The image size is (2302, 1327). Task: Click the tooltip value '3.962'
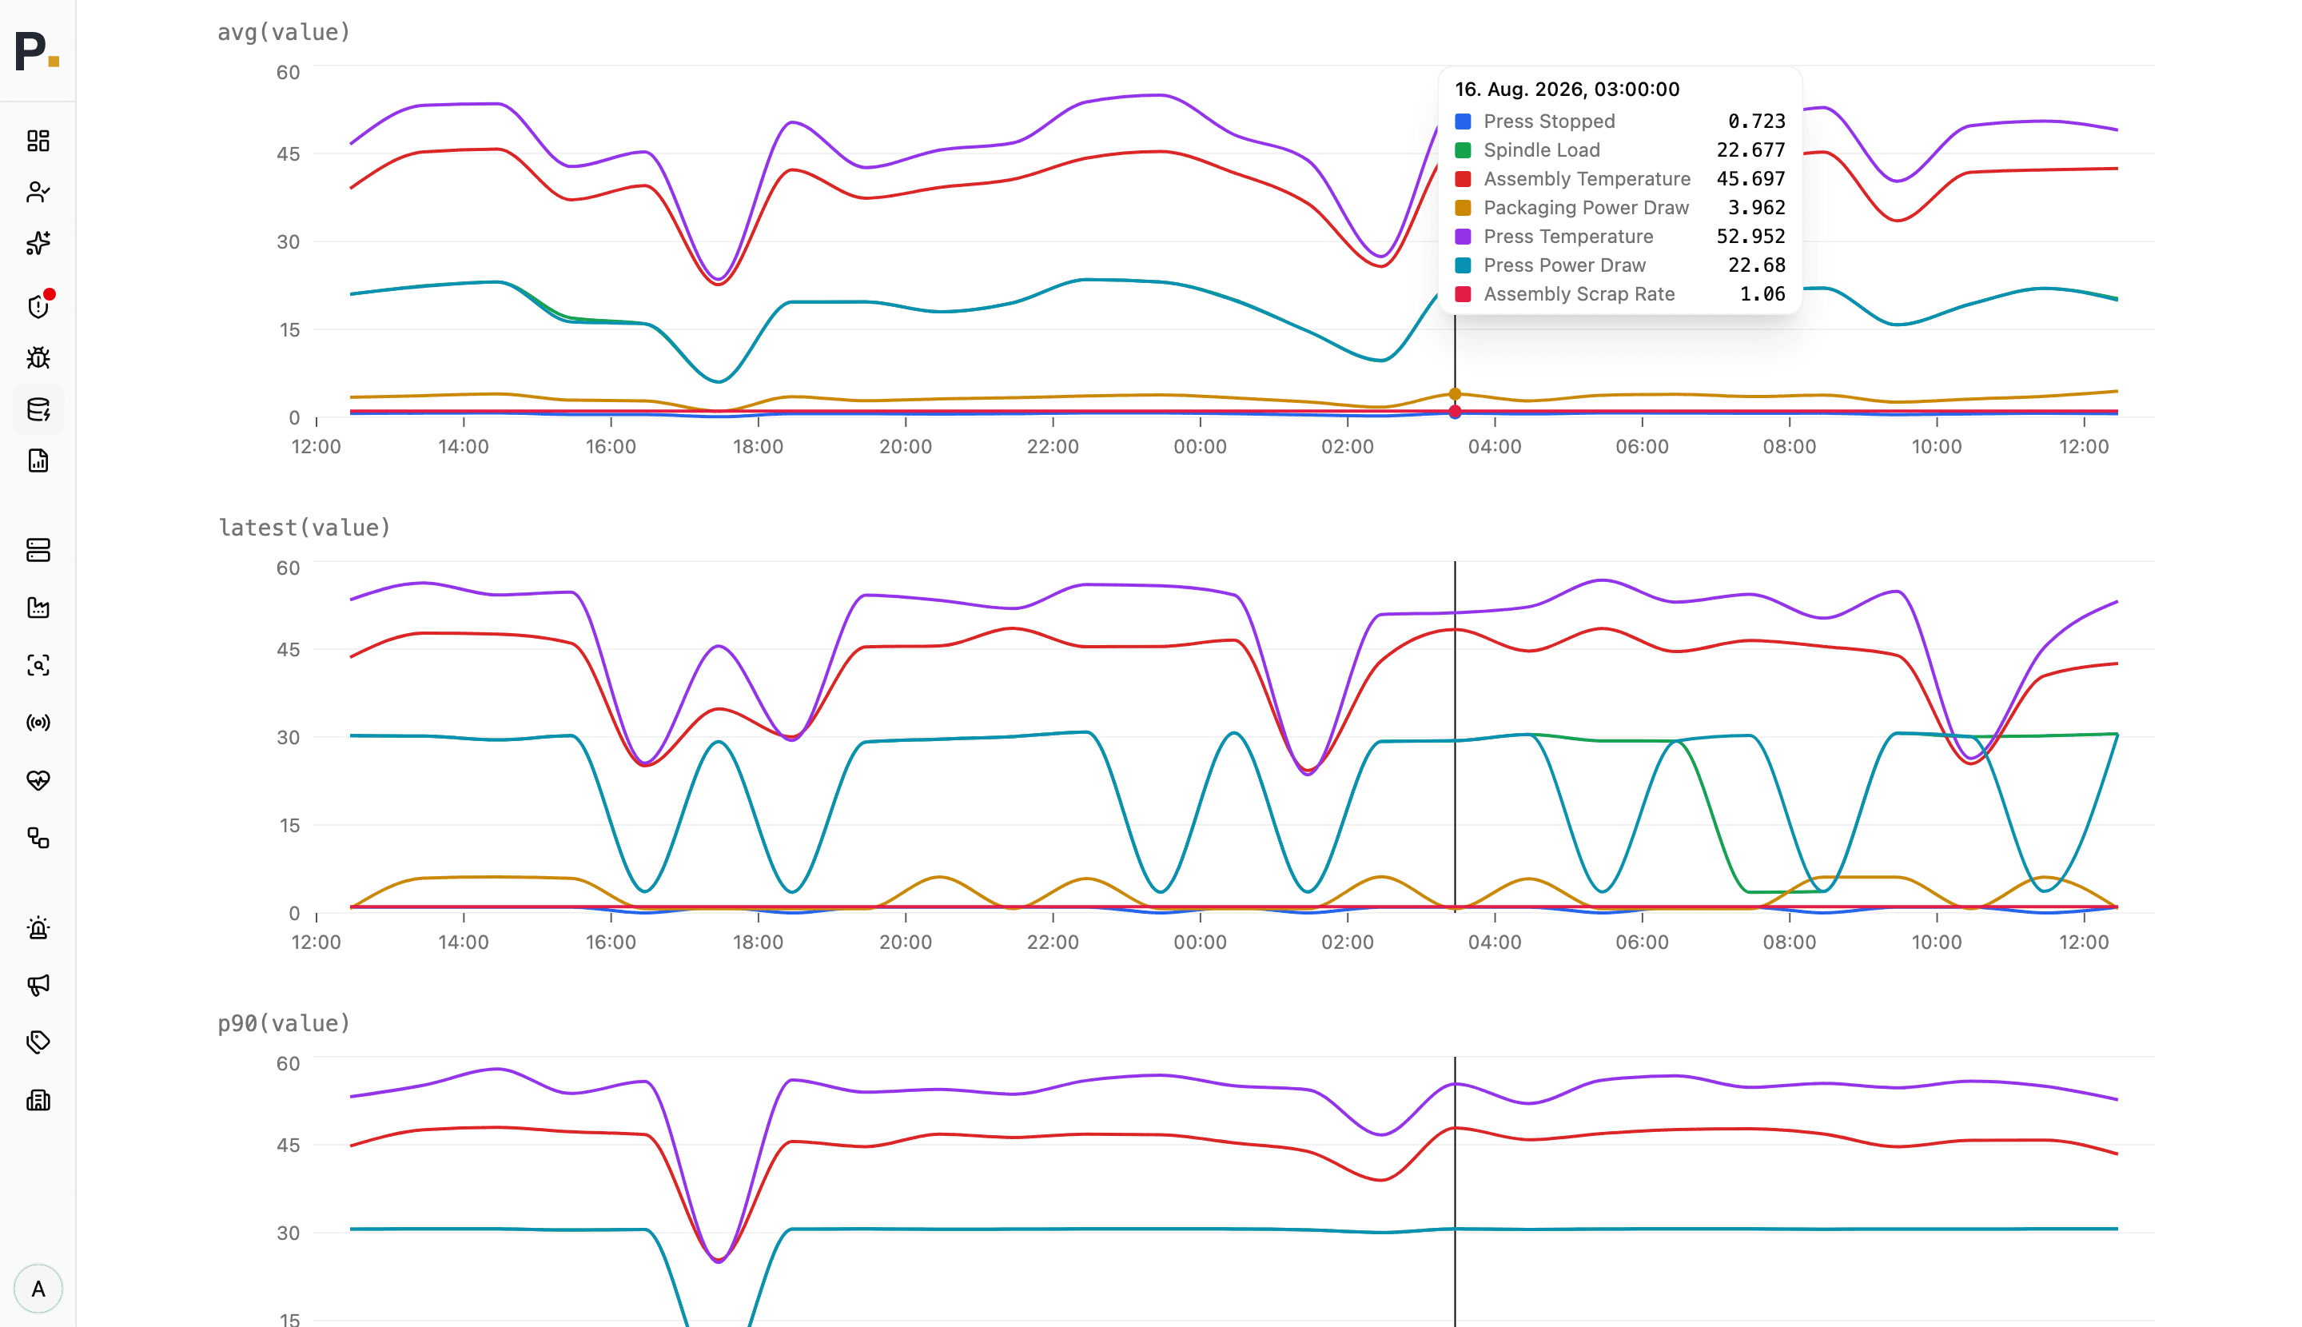click(x=1756, y=208)
